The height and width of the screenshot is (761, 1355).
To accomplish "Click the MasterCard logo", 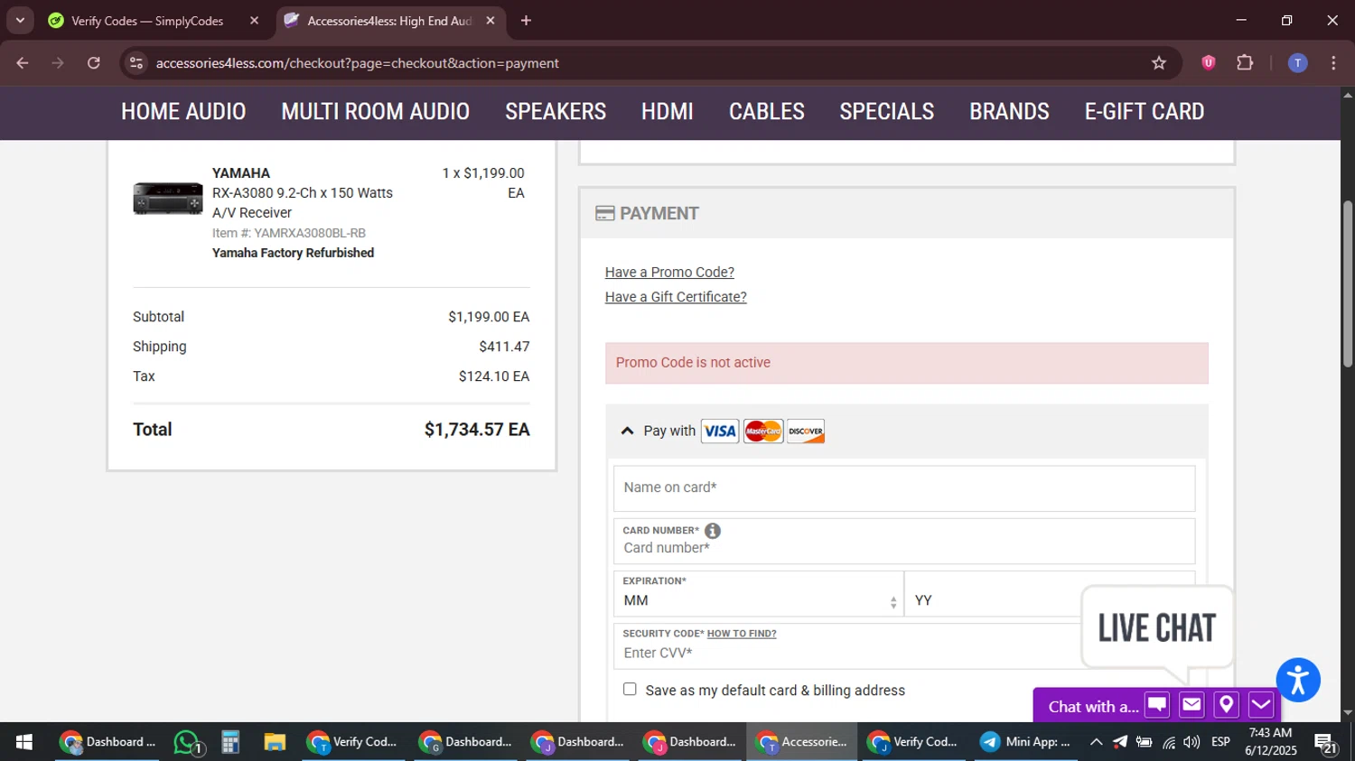I will pyautogui.click(x=763, y=432).
